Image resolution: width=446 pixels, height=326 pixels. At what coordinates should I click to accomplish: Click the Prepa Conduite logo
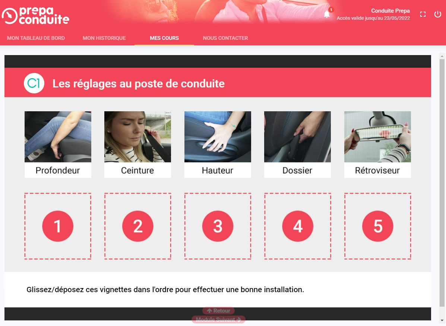point(35,16)
